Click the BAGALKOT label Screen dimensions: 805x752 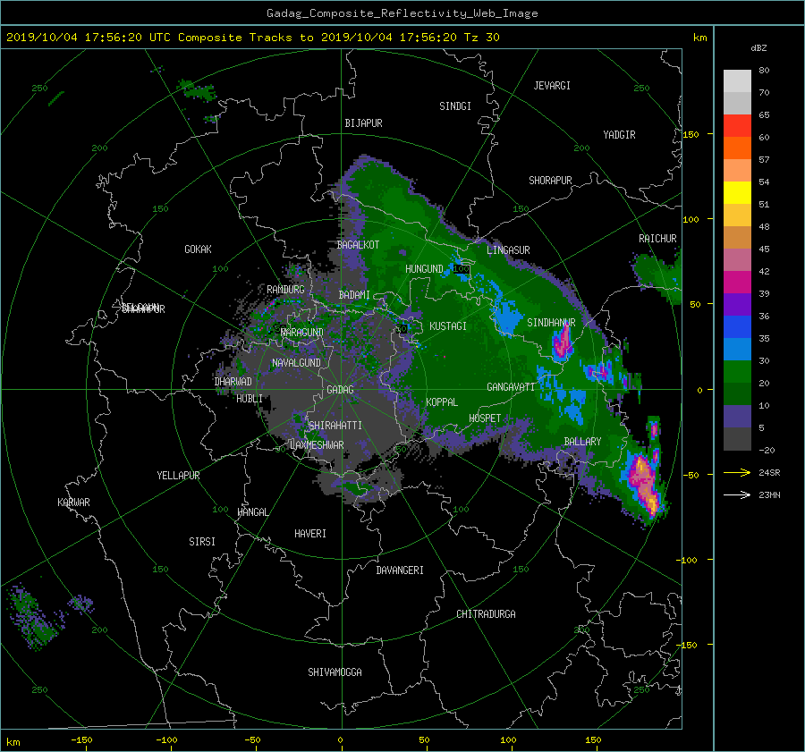pos(358,245)
